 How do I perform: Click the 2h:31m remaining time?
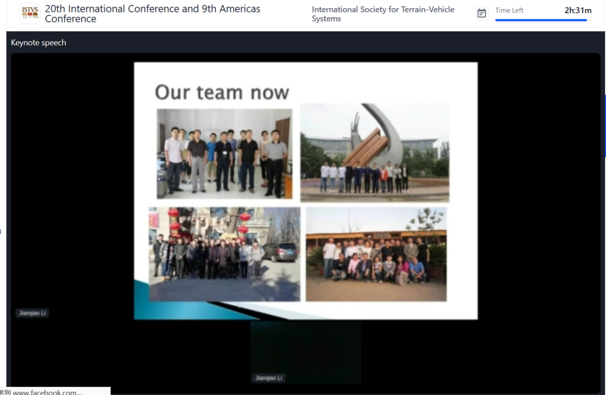click(578, 10)
